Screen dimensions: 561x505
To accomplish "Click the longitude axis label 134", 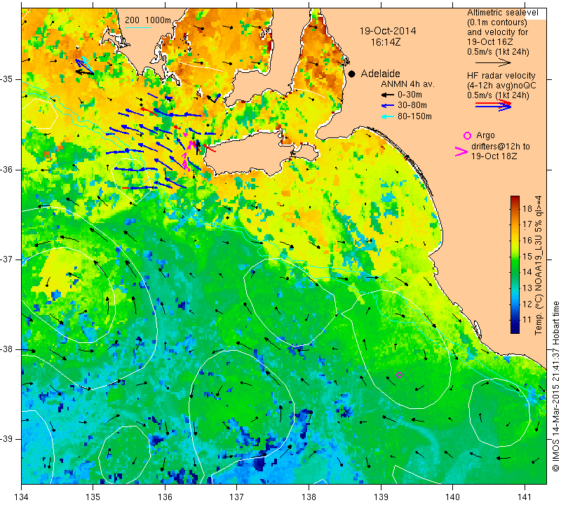I will pos(22,497).
